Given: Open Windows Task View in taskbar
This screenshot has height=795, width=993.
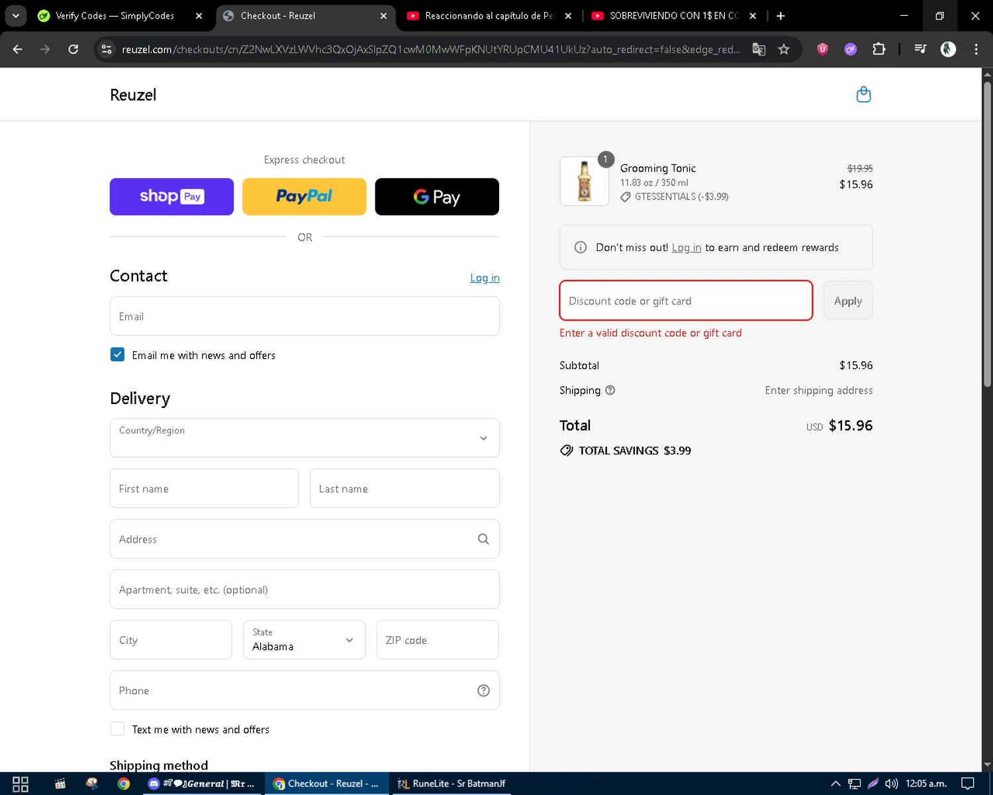Looking at the screenshot, I should coord(21,784).
